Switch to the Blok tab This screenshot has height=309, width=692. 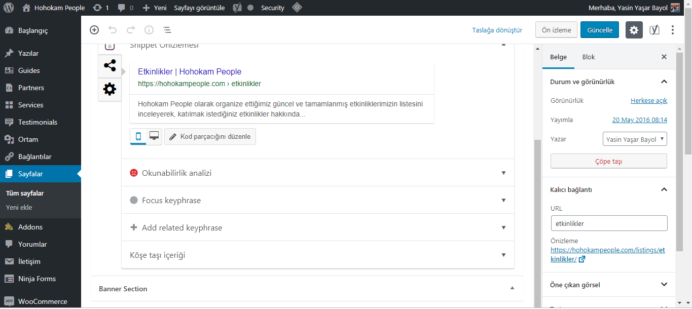tap(589, 57)
